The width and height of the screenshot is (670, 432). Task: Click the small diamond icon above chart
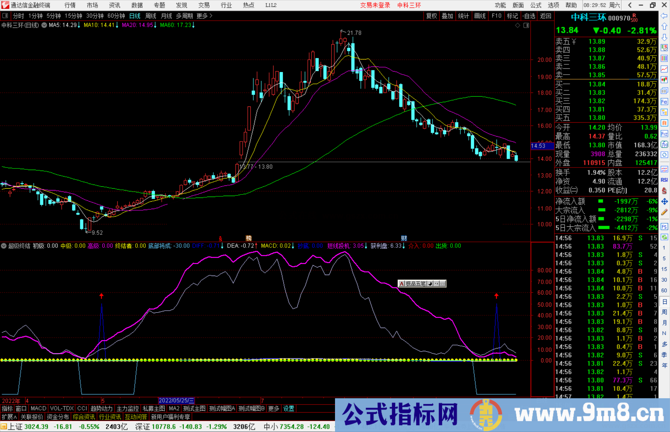pyautogui.click(x=518, y=25)
